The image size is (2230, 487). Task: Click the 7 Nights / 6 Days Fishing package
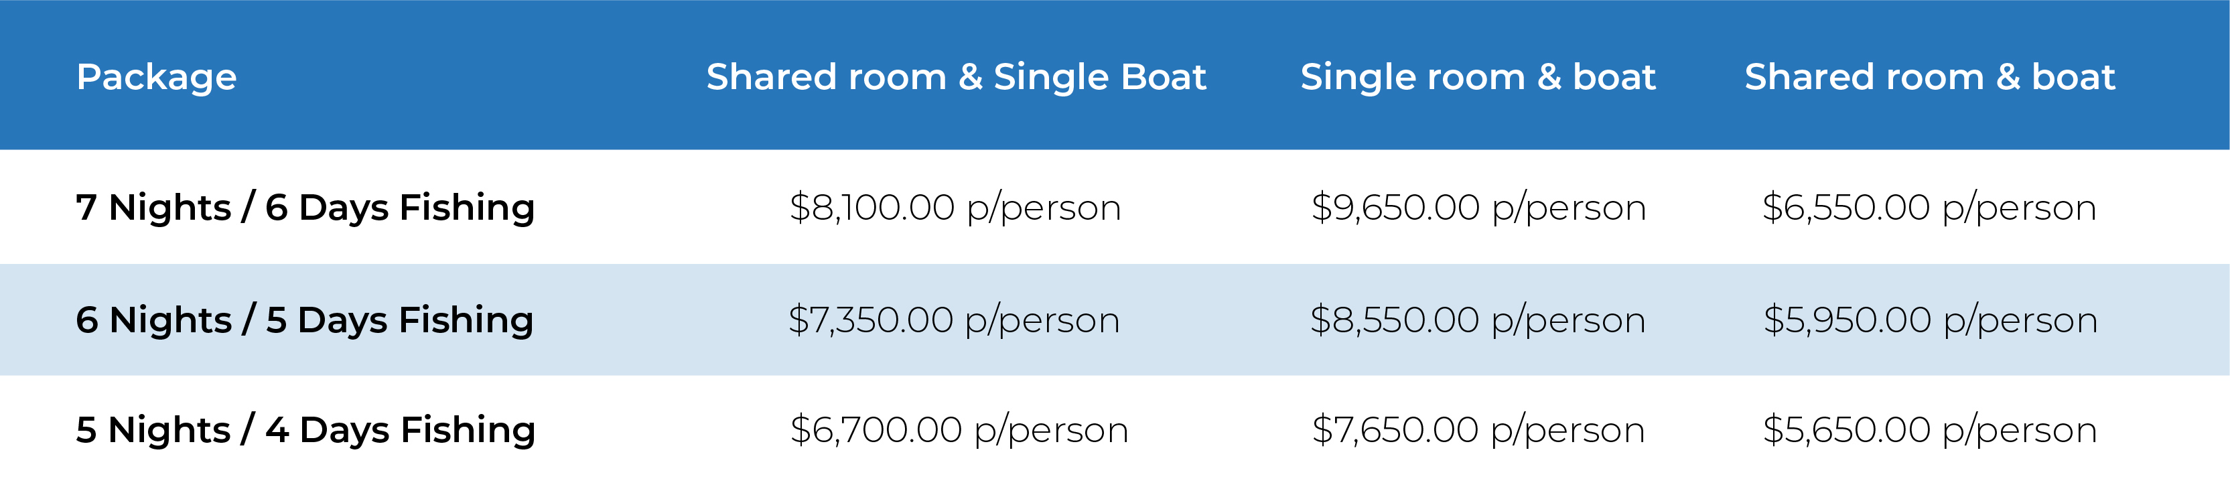click(305, 208)
